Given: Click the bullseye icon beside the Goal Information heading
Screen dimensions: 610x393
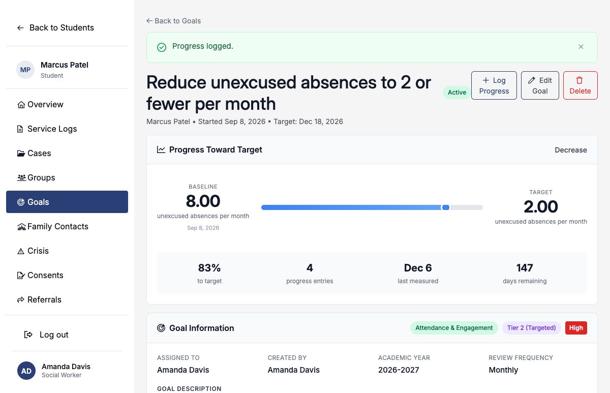Looking at the screenshot, I should pos(161,328).
